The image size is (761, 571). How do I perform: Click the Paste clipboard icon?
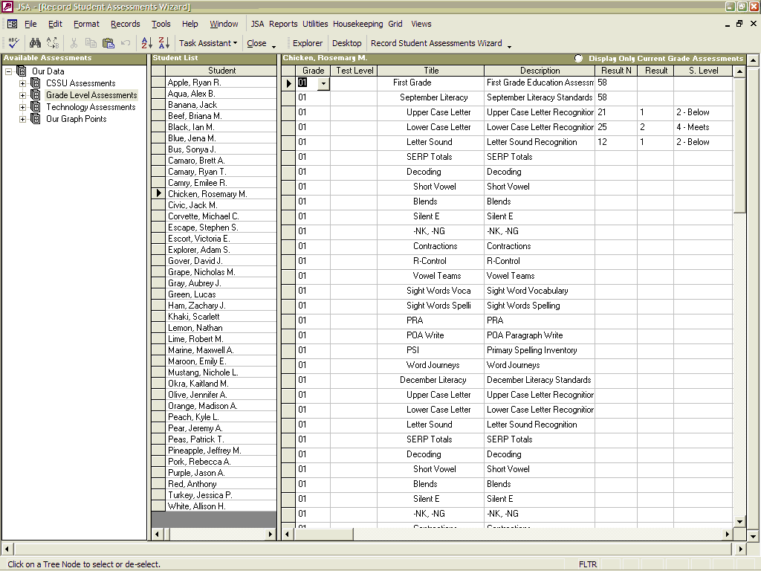click(109, 43)
